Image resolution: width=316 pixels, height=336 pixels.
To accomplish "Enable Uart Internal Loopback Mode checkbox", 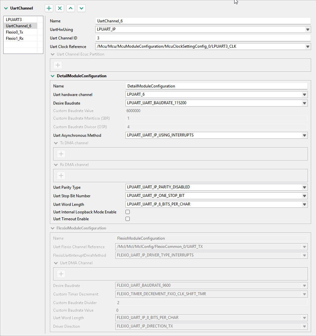I will [x=128, y=212].
